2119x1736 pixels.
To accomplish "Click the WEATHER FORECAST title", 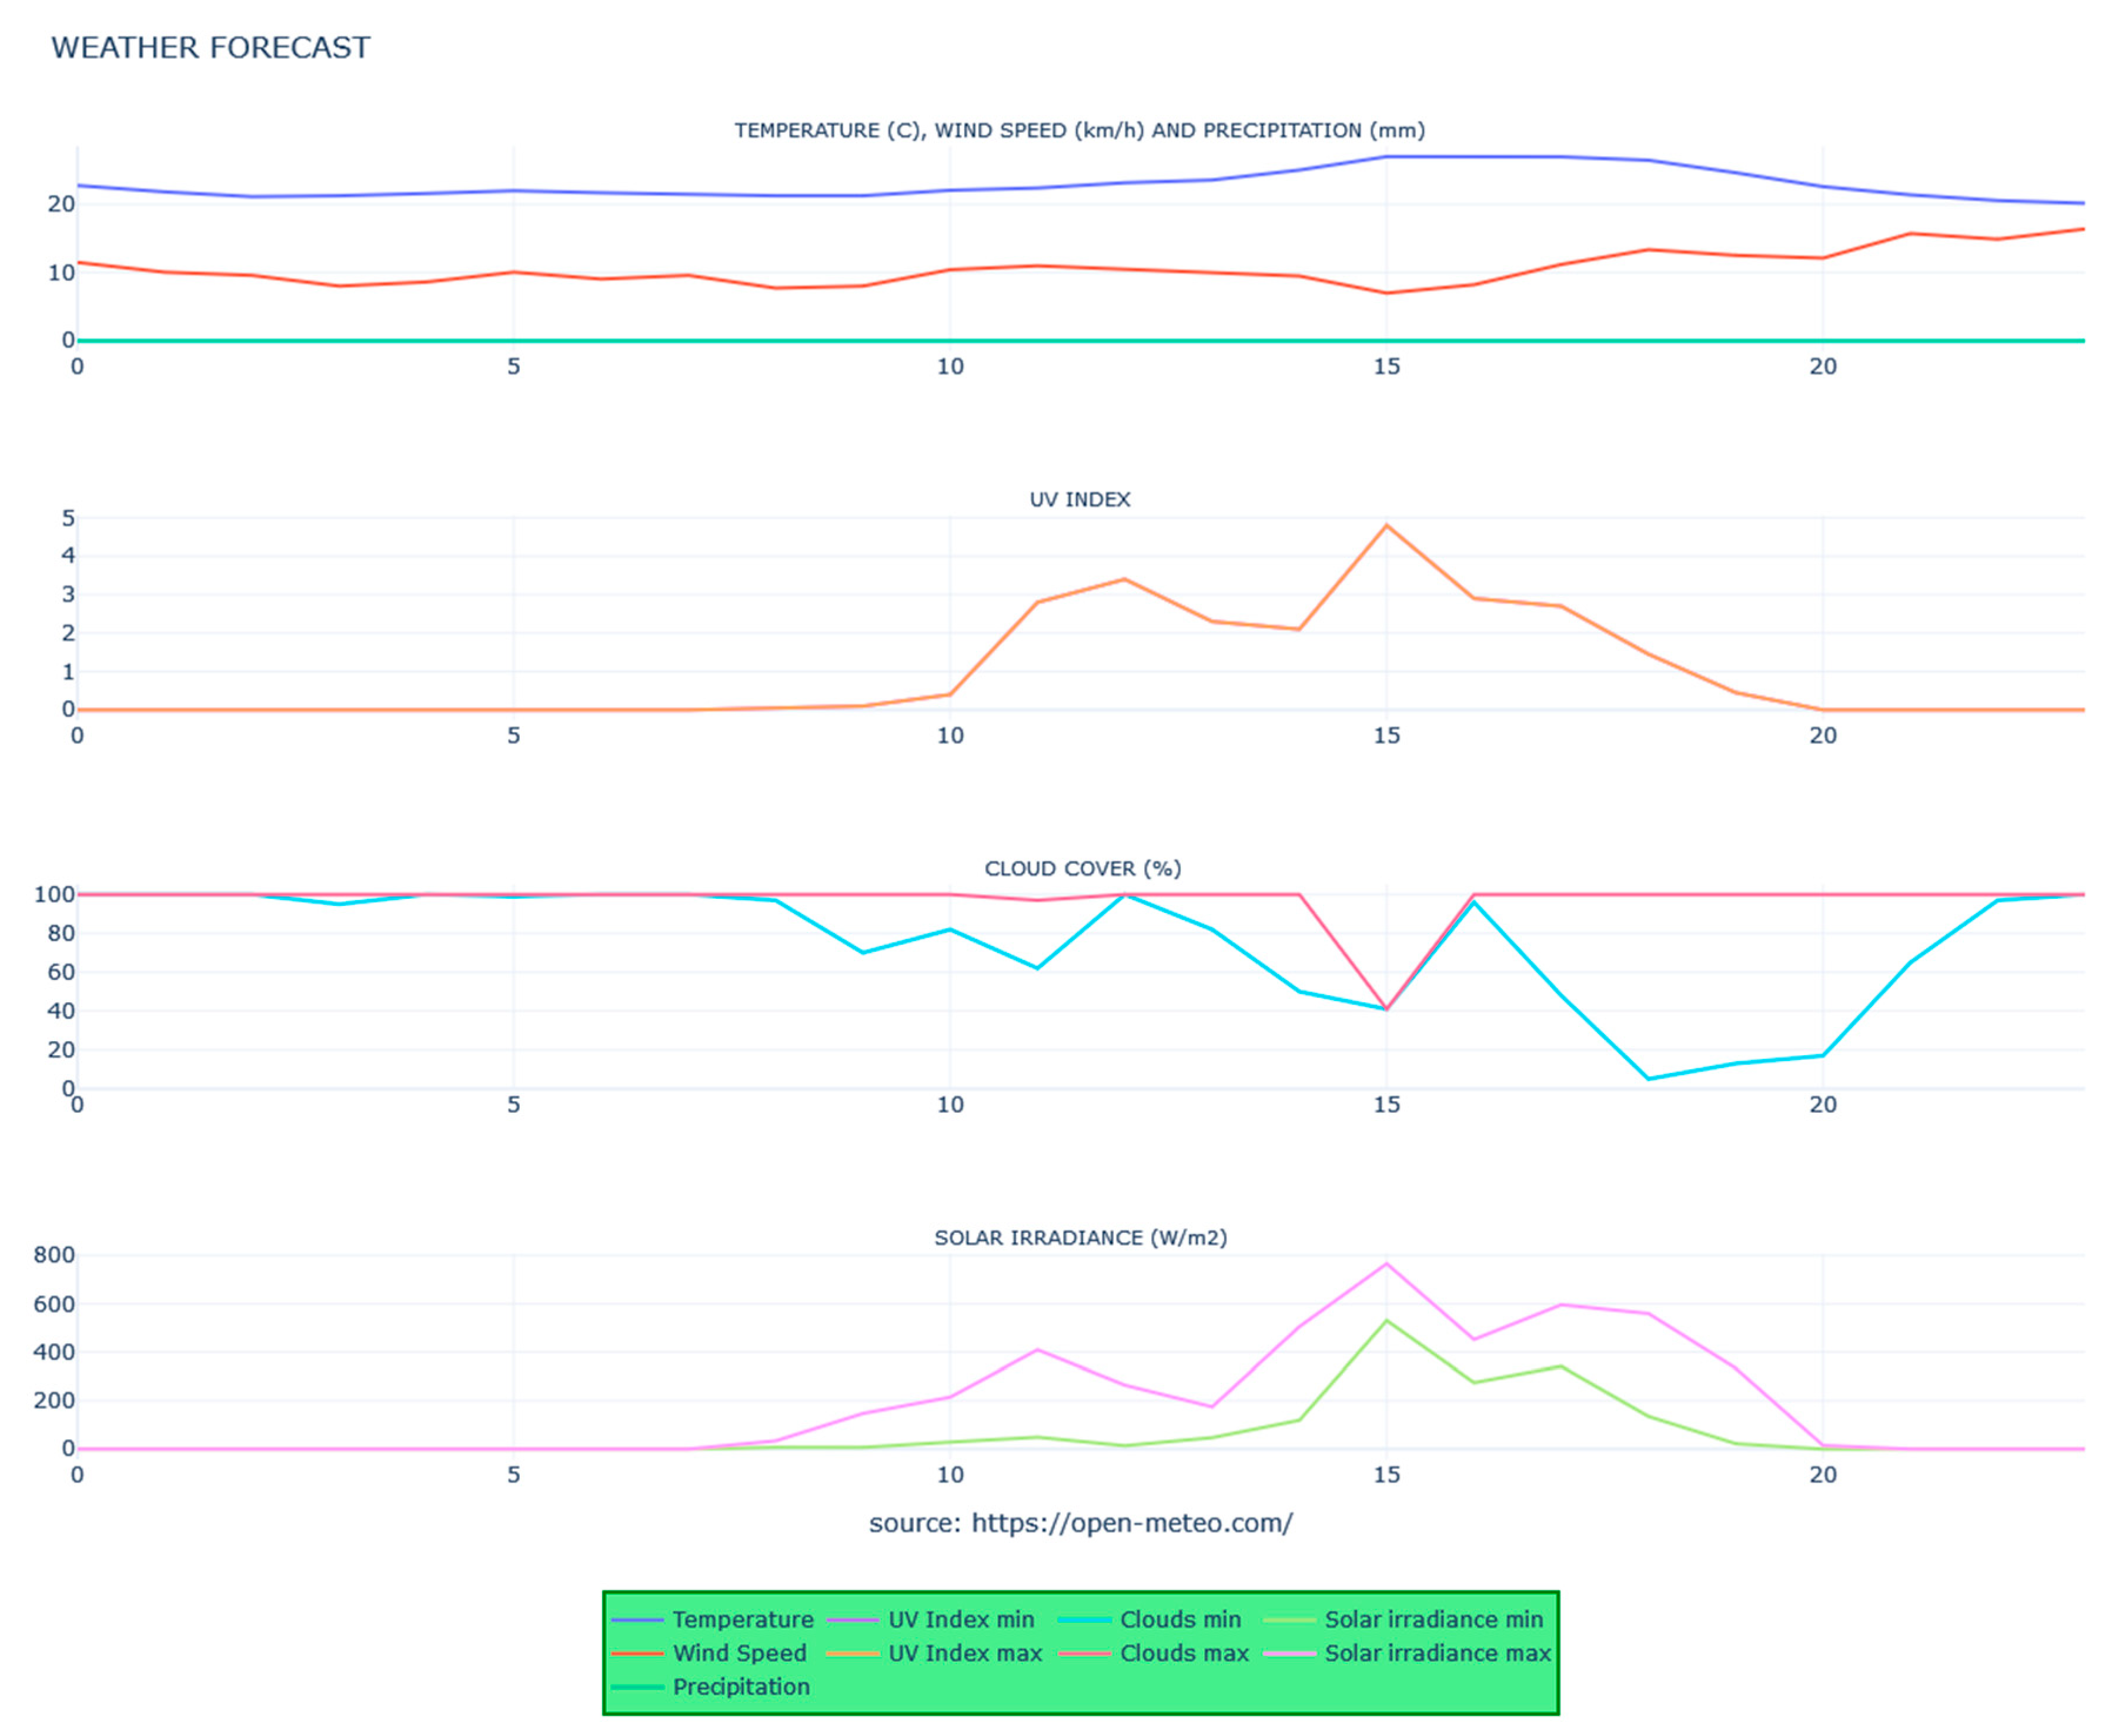I will pyautogui.click(x=210, y=47).
